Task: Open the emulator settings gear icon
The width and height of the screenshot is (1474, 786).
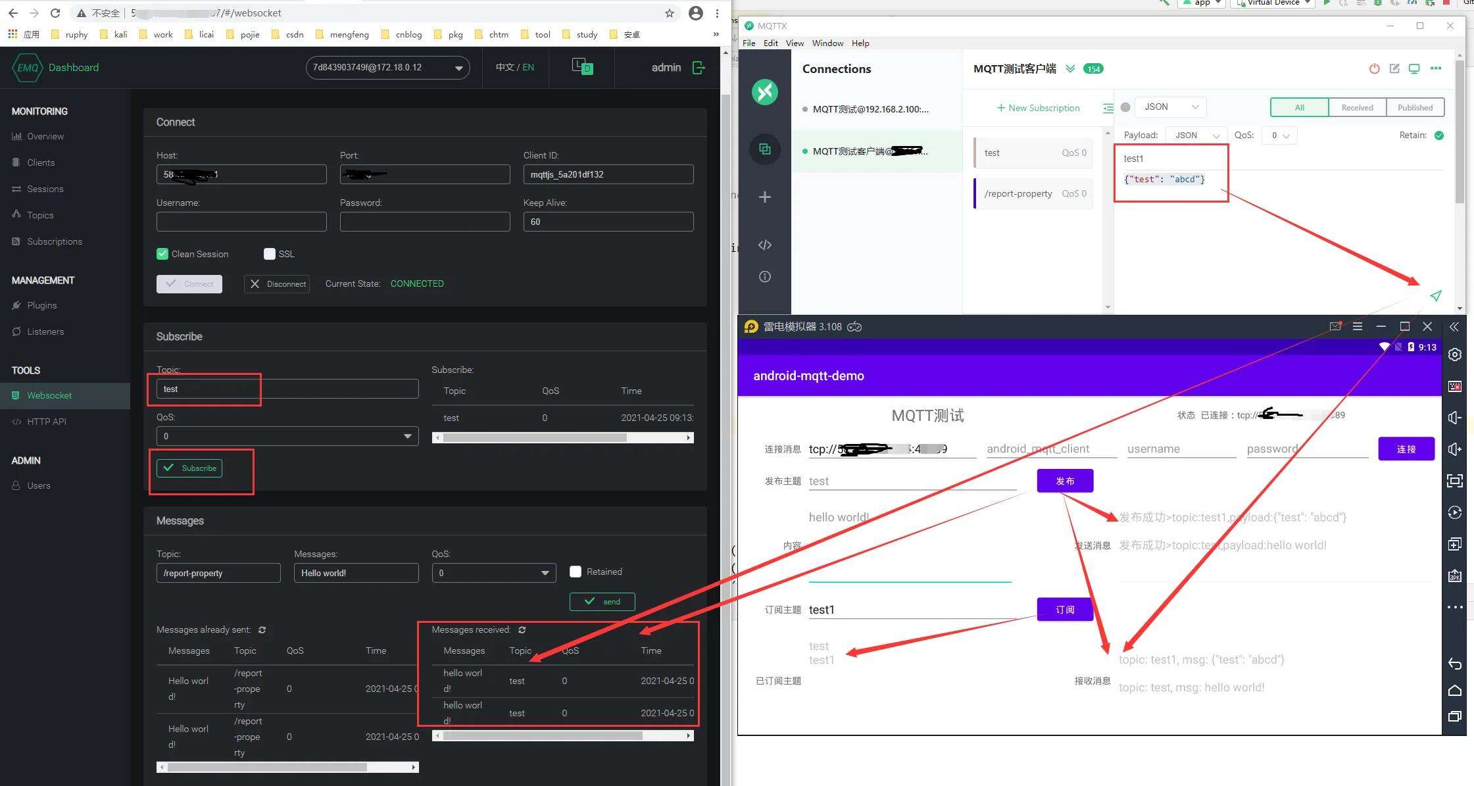Action: (1455, 355)
